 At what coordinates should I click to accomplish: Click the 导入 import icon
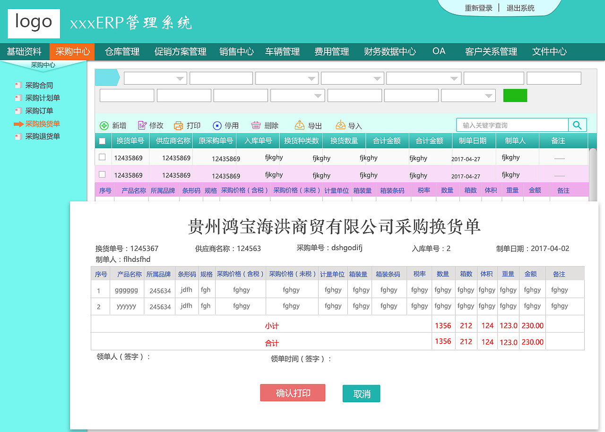340,124
